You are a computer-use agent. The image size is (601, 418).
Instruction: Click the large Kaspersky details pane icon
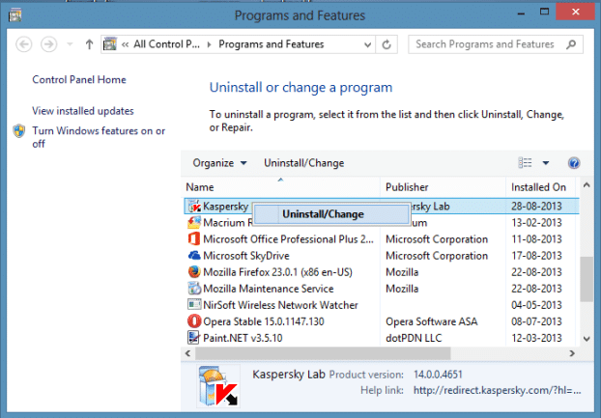pos(218,386)
